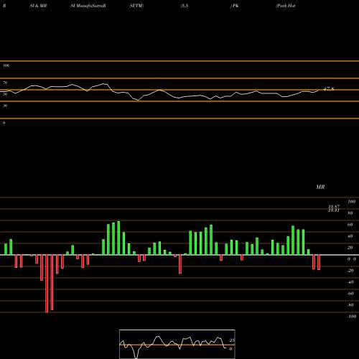Click the -100 label on MR axis

[352, 317]
